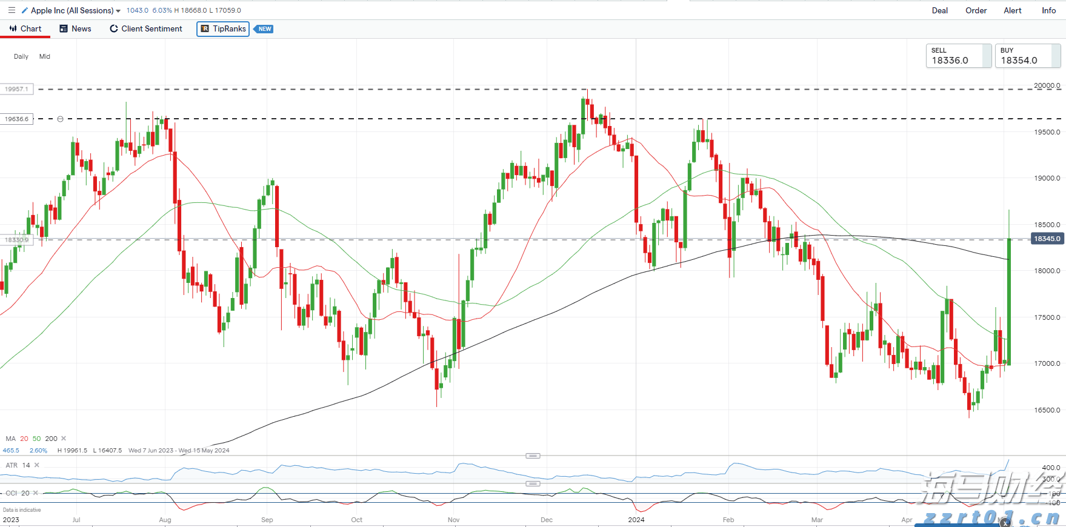Click the Client Sentiment circular icon
1066x527 pixels.
click(113, 28)
